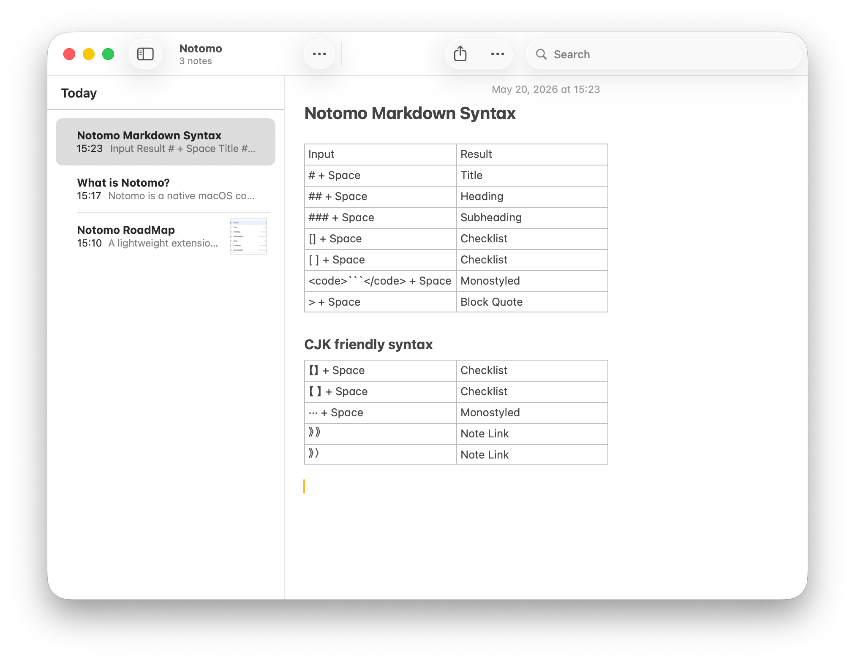Click the share note icon

pyautogui.click(x=460, y=54)
